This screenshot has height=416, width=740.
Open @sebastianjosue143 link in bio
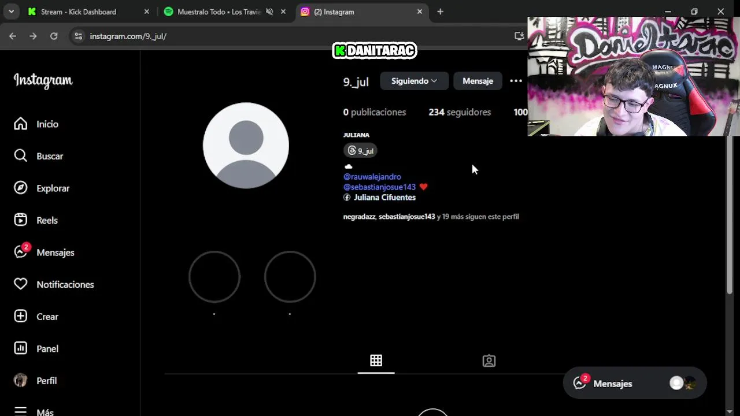379,187
